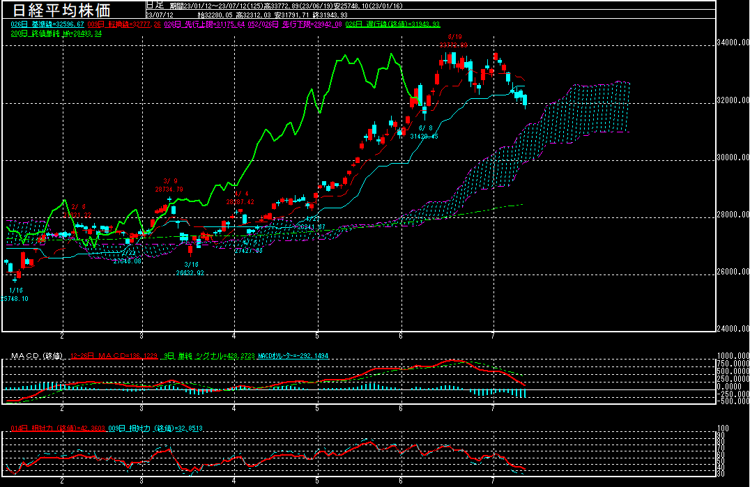Select the 026日 基準線=32596.67 legend
Viewport: 750px width, 487px height.
47,24
